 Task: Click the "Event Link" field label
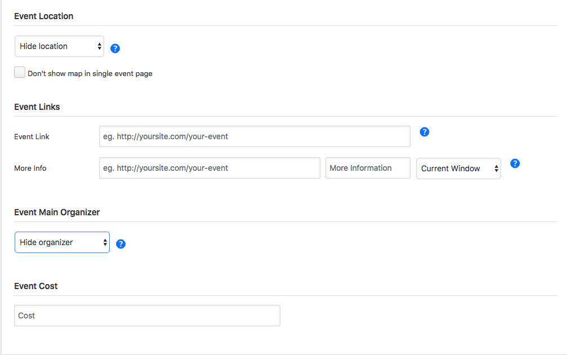32,136
